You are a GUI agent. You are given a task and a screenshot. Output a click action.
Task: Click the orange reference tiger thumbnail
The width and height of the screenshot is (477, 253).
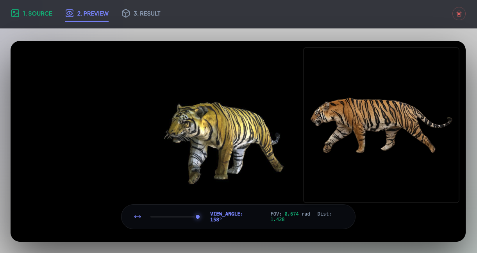point(381,125)
